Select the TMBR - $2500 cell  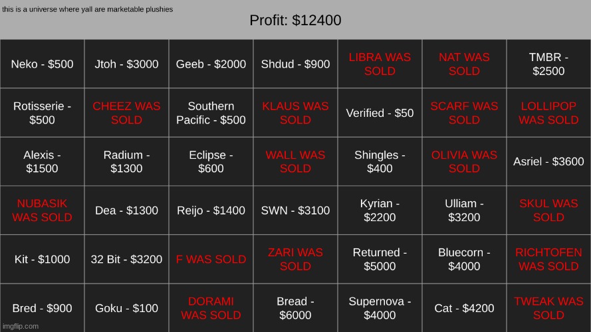click(x=549, y=64)
